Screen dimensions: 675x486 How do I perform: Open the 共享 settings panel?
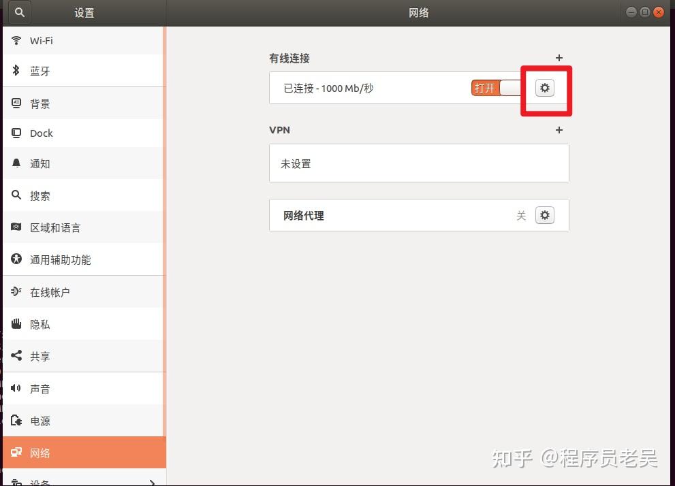(x=41, y=356)
